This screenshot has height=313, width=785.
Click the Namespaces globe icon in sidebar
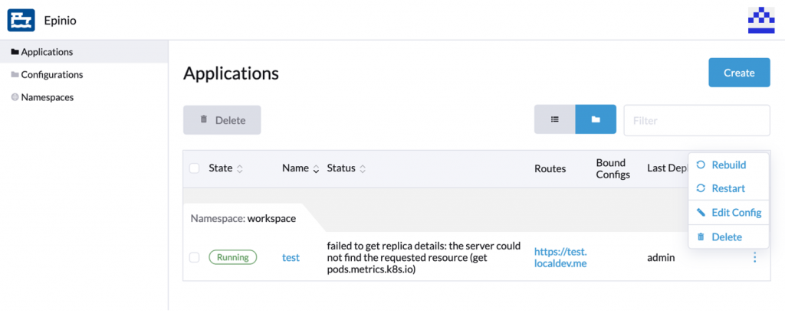[x=15, y=98]
